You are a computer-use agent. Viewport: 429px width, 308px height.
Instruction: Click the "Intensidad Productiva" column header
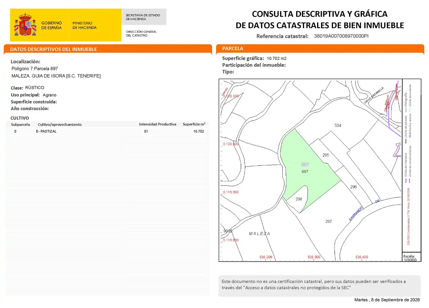[x=158, y=124]
